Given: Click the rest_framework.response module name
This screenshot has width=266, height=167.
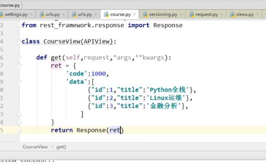Looking at the screenshot, I should [x=82, y=25].
